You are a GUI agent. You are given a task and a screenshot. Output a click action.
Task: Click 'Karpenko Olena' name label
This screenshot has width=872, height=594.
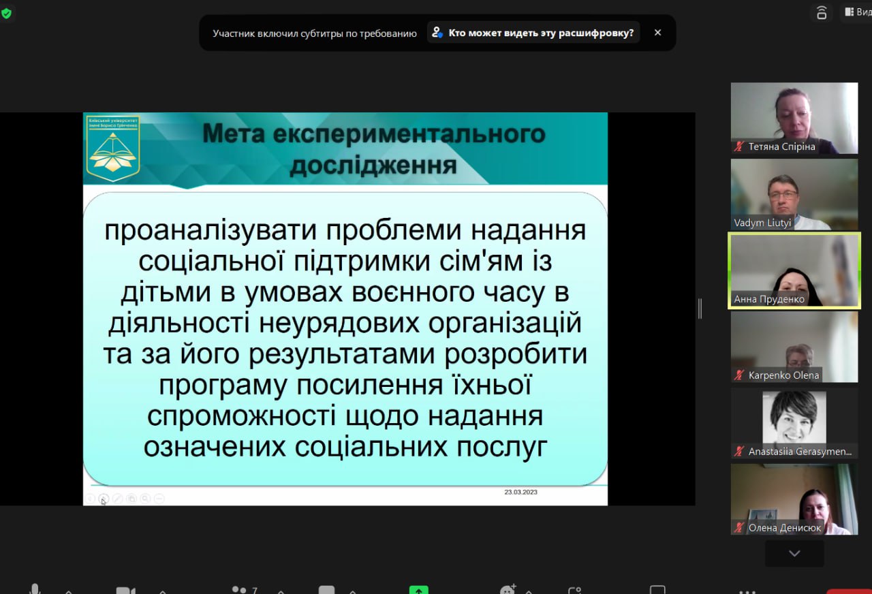pyautogui.click(x=784, y=375)
